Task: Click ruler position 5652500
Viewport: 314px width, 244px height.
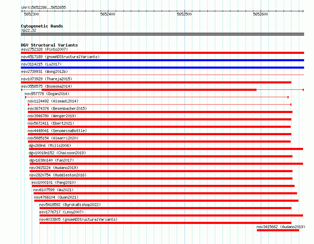Action: [184, 14]
